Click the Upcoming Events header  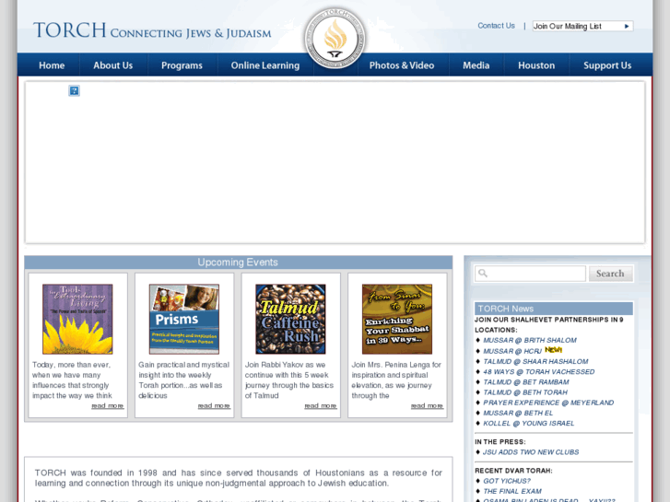click(238, 263)
